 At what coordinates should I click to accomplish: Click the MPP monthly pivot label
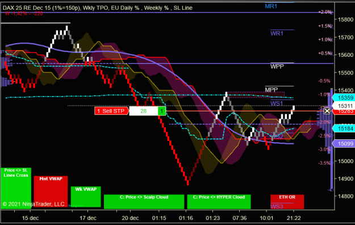(272, 90)
